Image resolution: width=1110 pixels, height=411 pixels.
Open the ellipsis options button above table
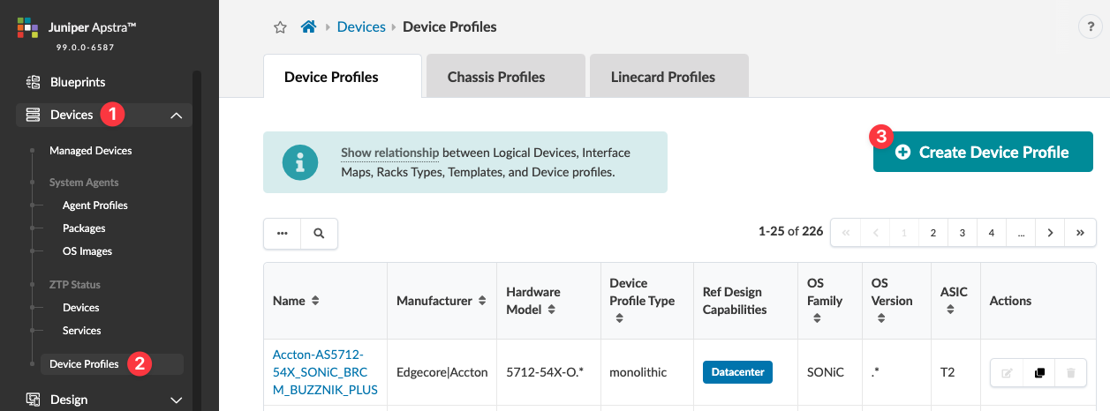click(x=283, y=234)
